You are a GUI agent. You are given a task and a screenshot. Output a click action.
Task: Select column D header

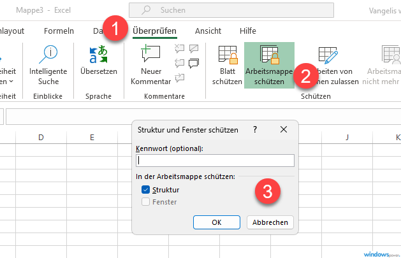click(41, 137)
